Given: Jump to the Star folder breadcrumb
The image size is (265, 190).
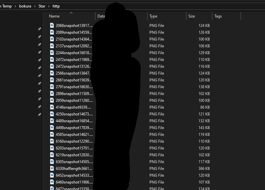Looking at the screenshot, I should click(x=42, y=6).
